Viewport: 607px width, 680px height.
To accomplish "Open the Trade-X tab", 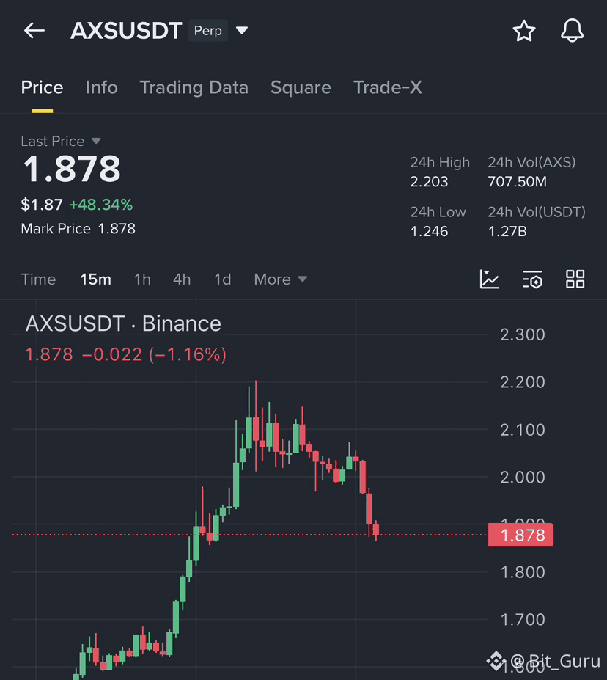I will click(387, 87).
